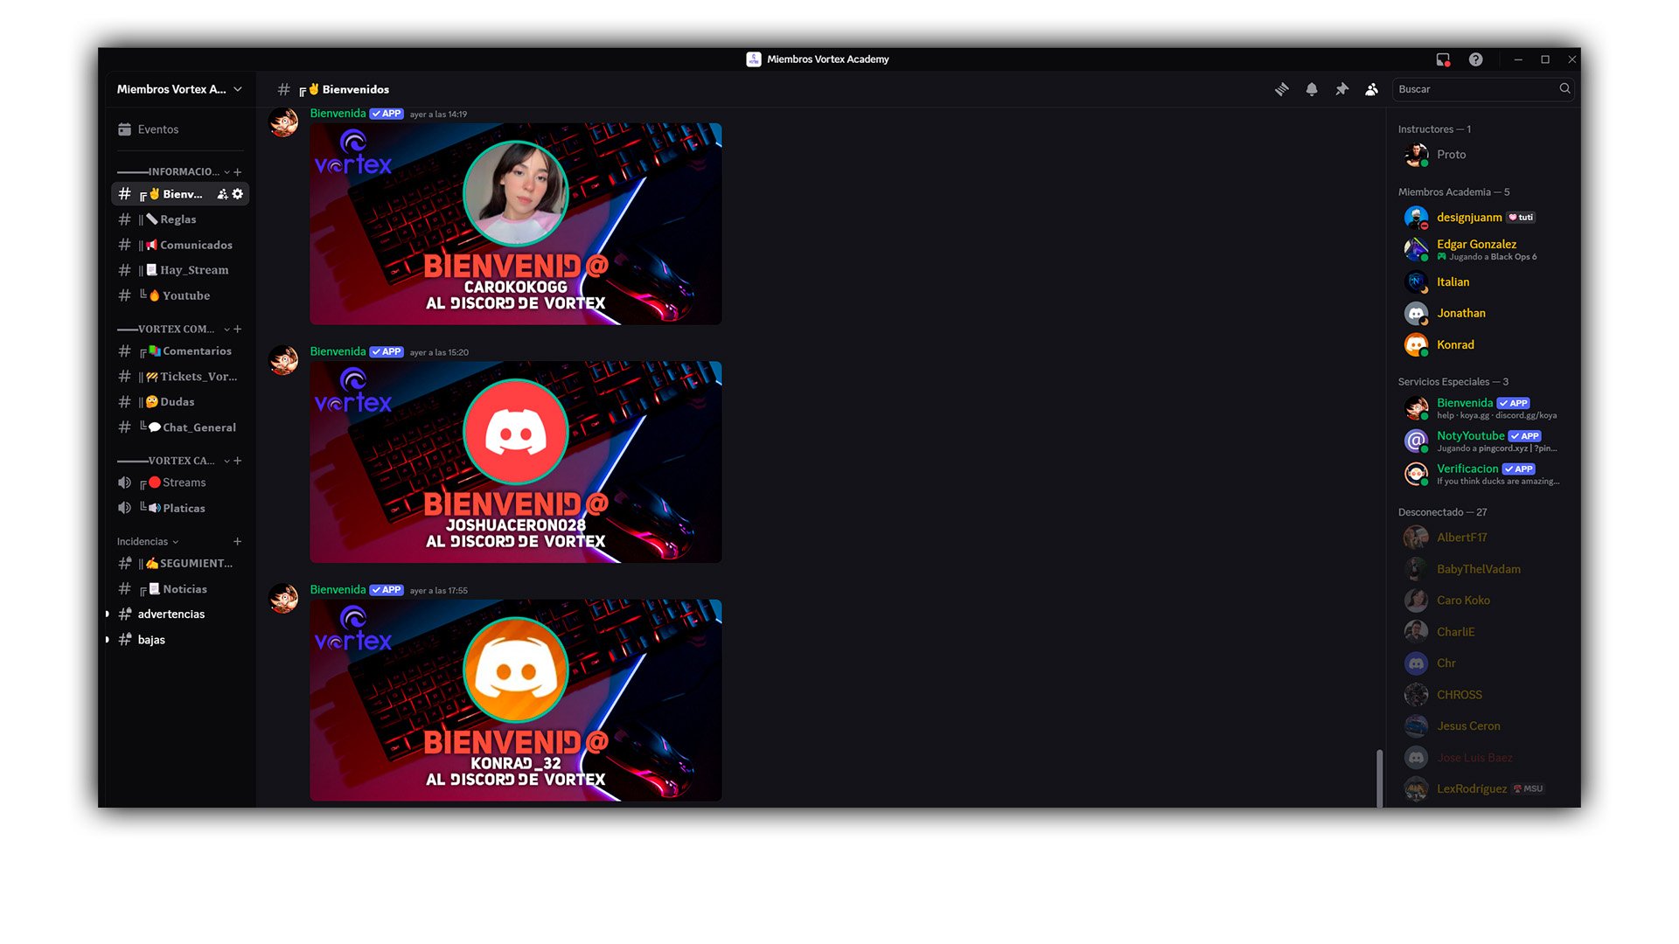The height and width of the screenshot is (944, 1679).
Task: Open Proto instructor profile
Action: (x=1484, y=155)
